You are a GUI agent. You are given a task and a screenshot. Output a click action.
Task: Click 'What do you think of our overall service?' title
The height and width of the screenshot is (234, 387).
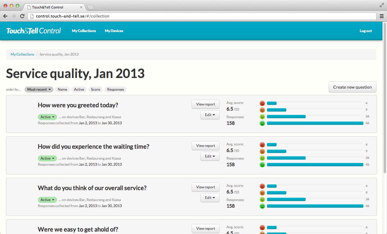tap(92, 188)
